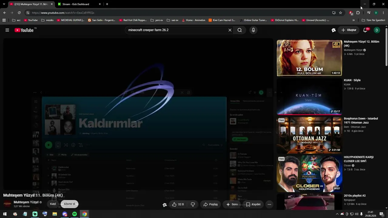The width and height of the screenshot is (388, 218).
Task: Bookmark this page with the star
Action: tap(340, 13)
